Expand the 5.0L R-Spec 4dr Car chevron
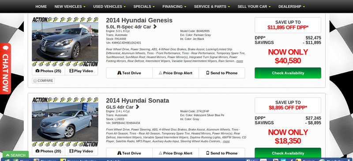Viewport: 353px width, 161px height. click(155, 27)
